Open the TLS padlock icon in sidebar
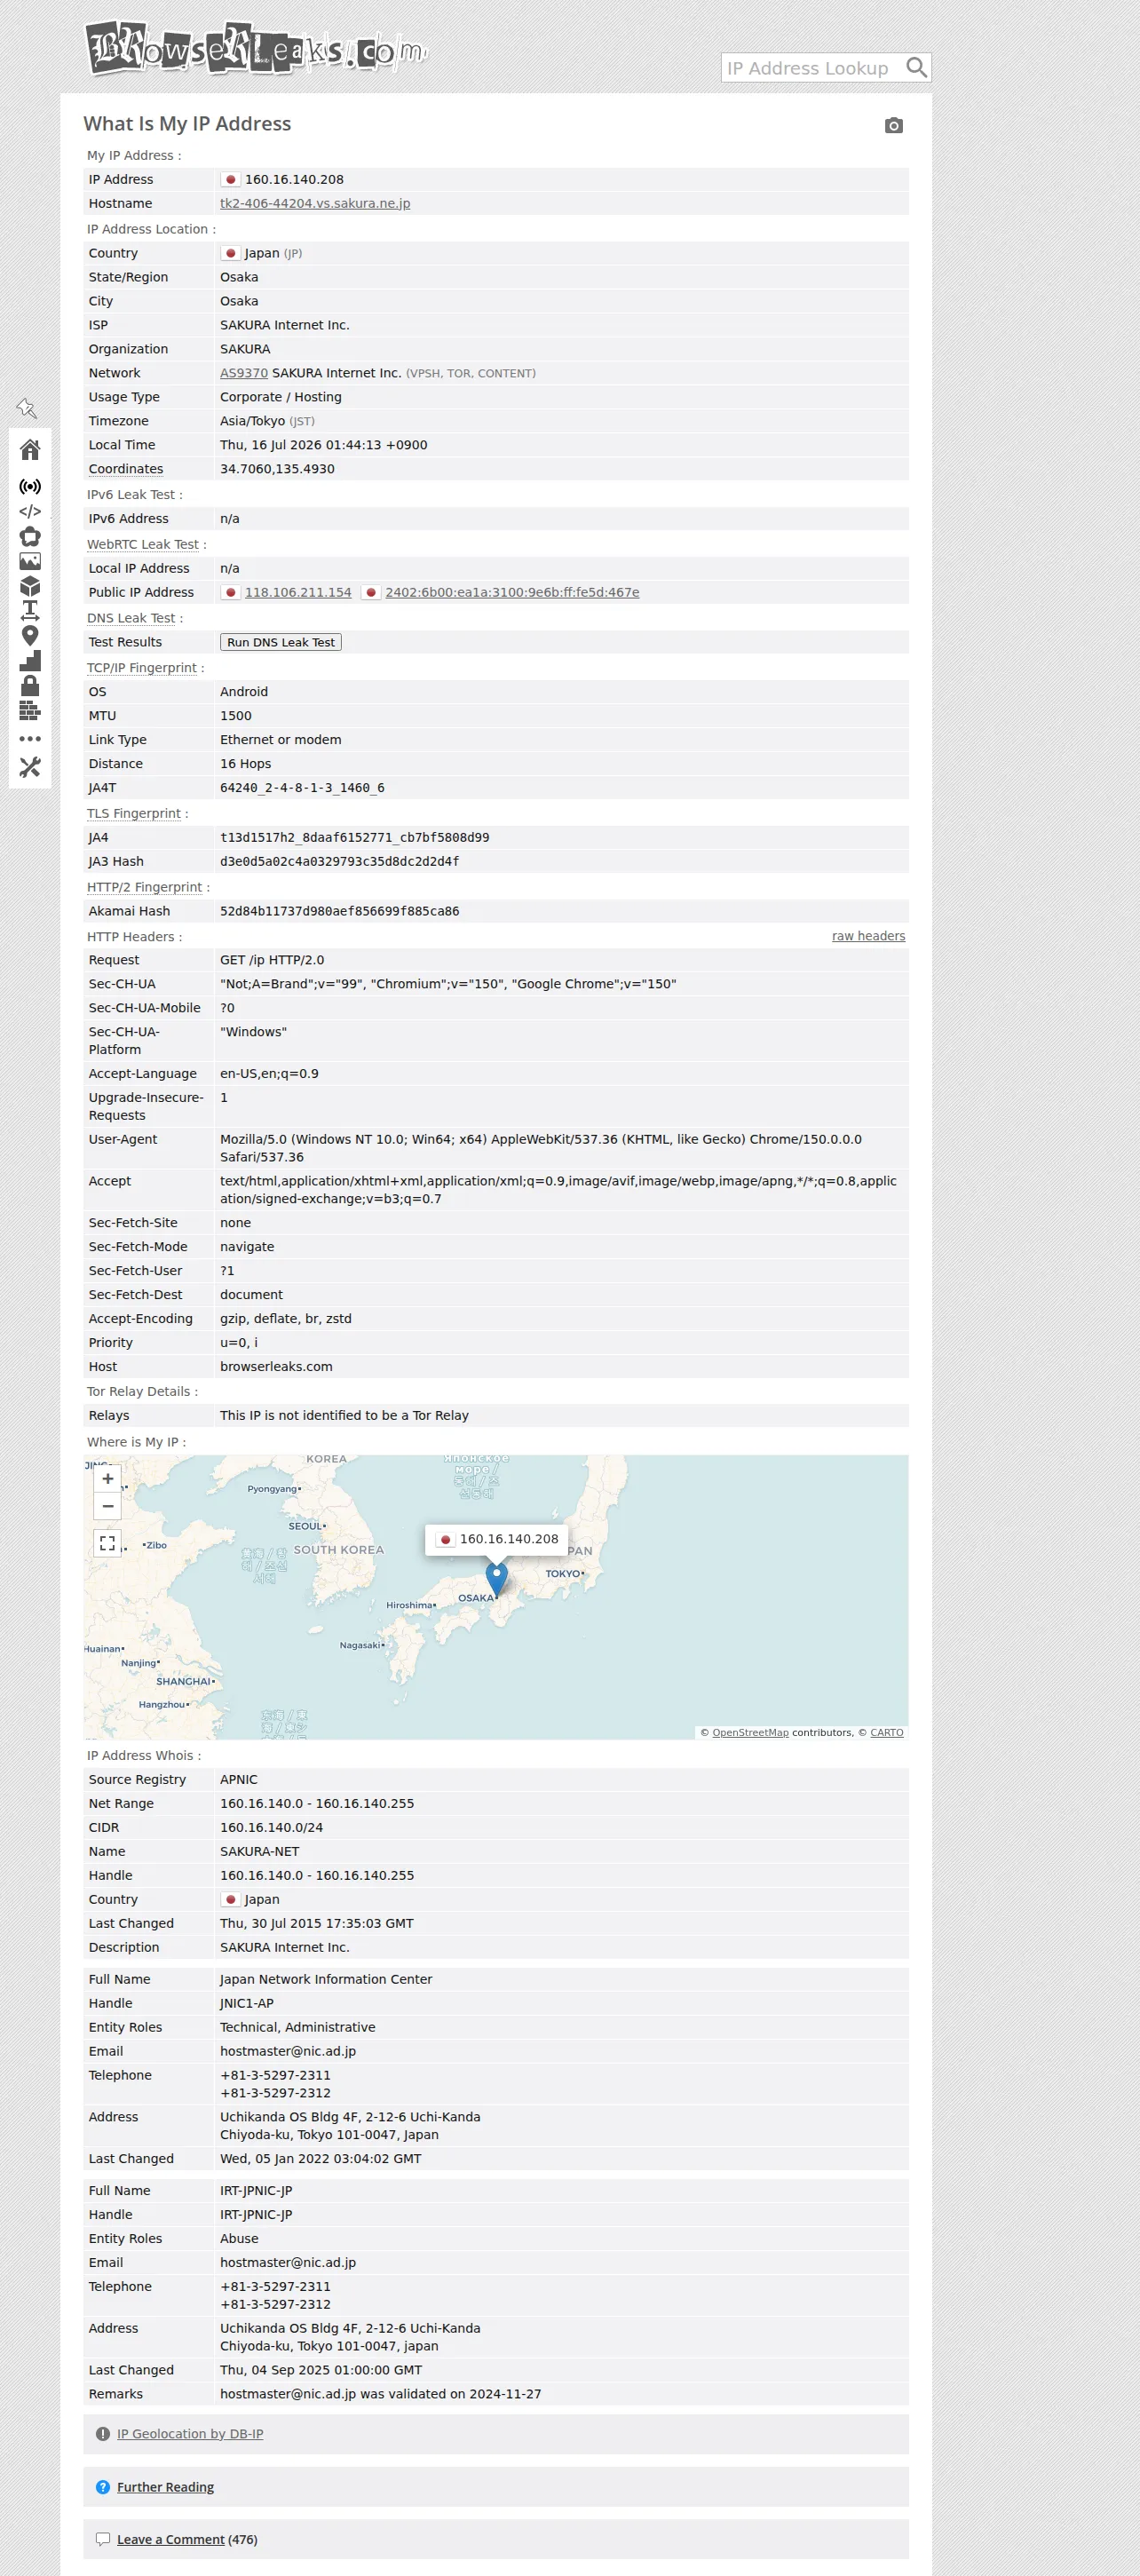The width and height of the screenshot is (1140, 2576). pos(30,686)
